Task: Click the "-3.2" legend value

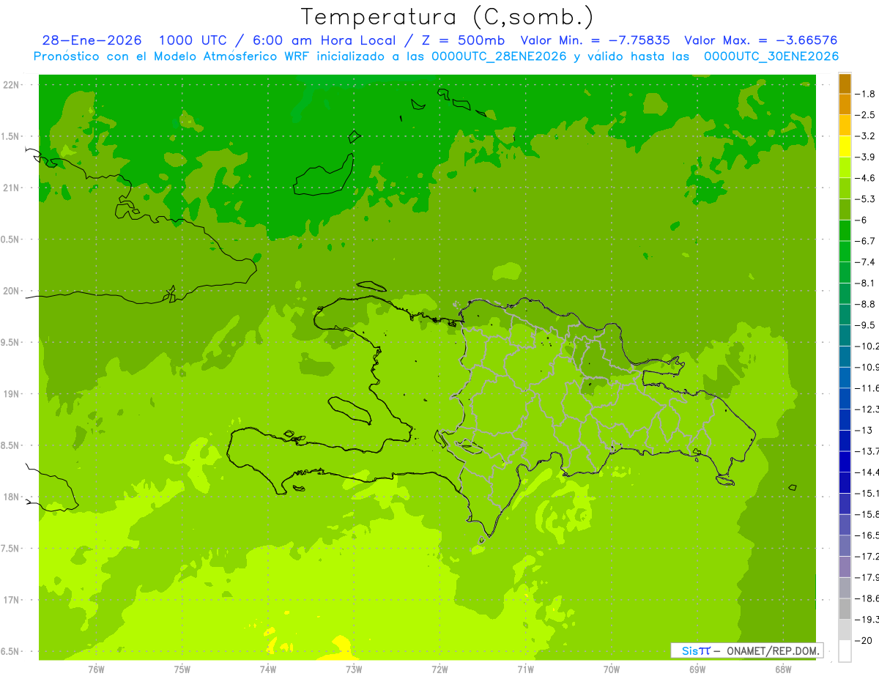Action: tap(865, 136)
